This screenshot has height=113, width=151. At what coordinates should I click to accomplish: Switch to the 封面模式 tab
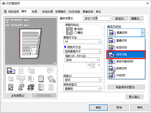(61, 12)
